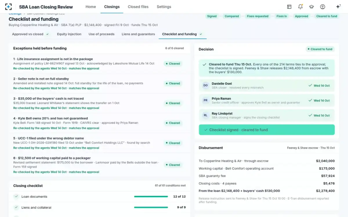Open the Settings tab
This screenshot has height=217, width=348.
click(164, 7)
